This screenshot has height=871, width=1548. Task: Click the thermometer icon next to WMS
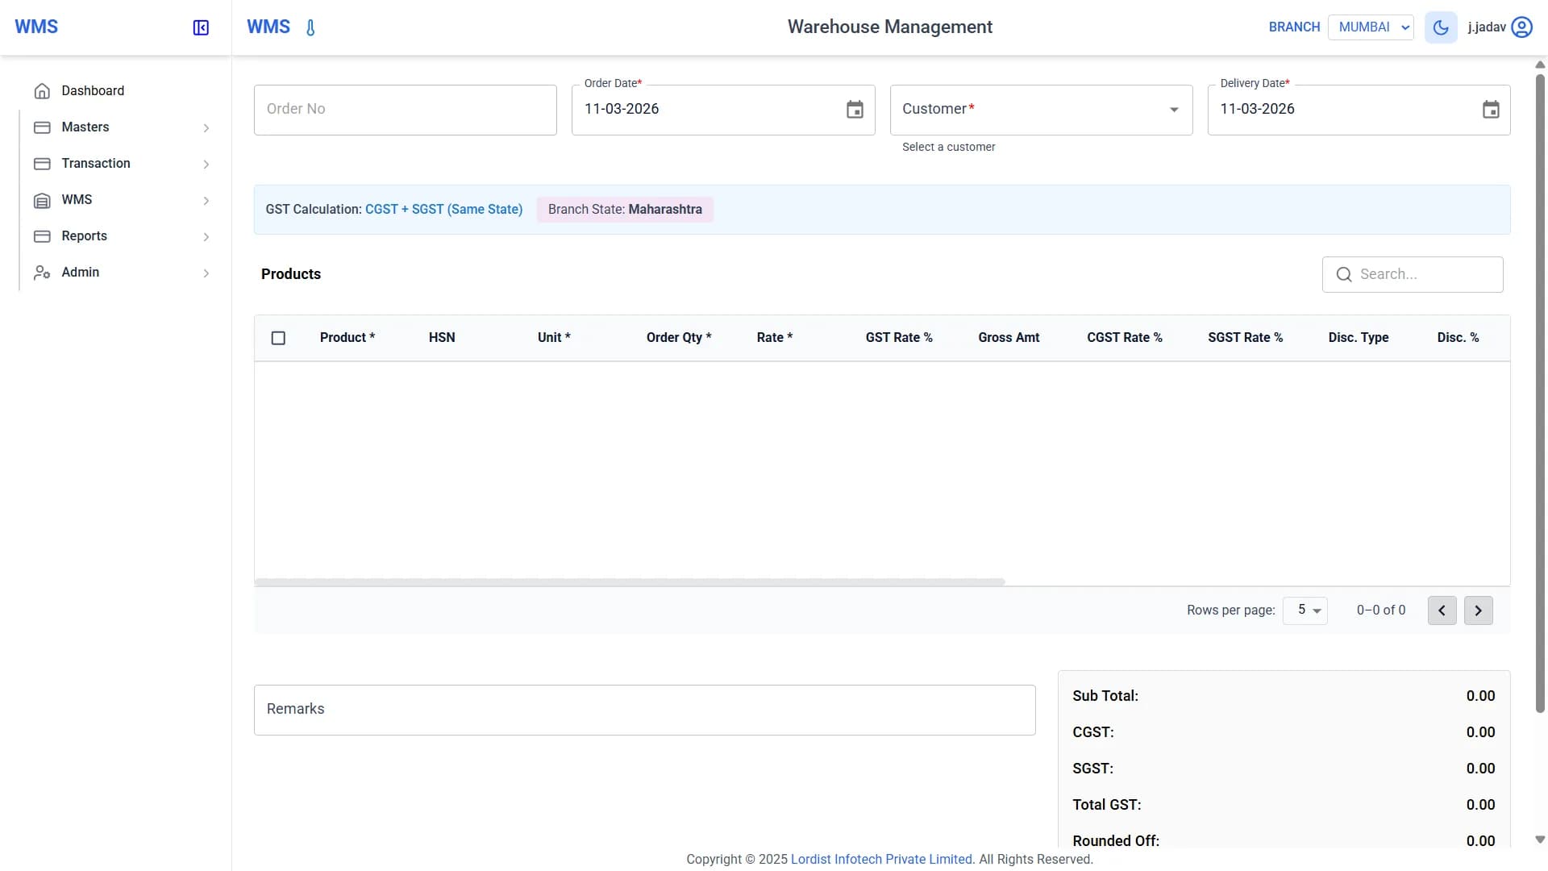(310, 27)
